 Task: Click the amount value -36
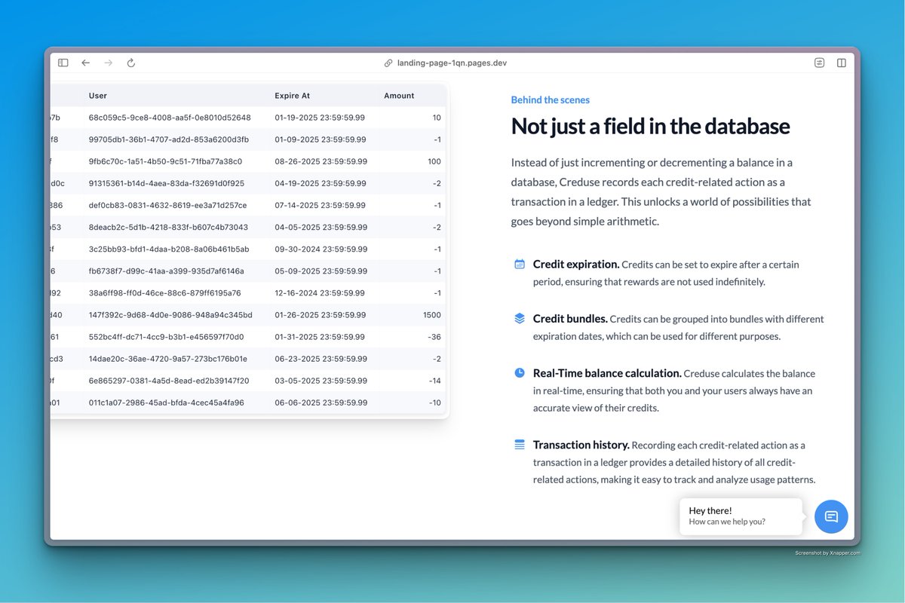(434, 336)
